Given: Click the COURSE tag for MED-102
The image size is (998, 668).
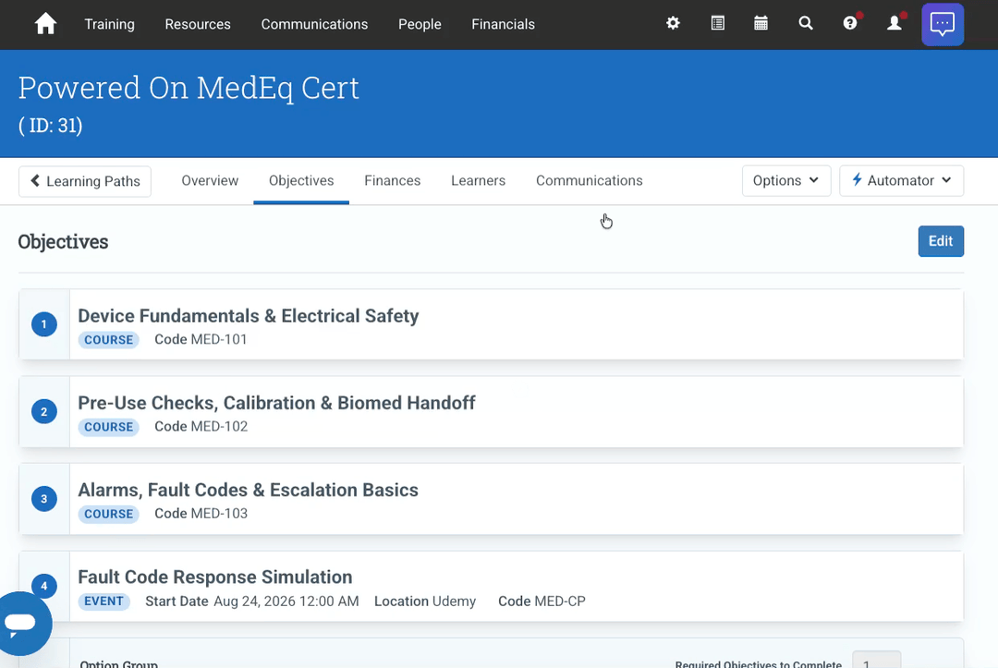Looking at the screenshot, I should (108, 427).
